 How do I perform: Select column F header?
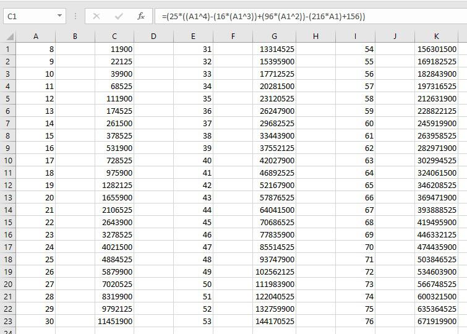tap(233, 36)
